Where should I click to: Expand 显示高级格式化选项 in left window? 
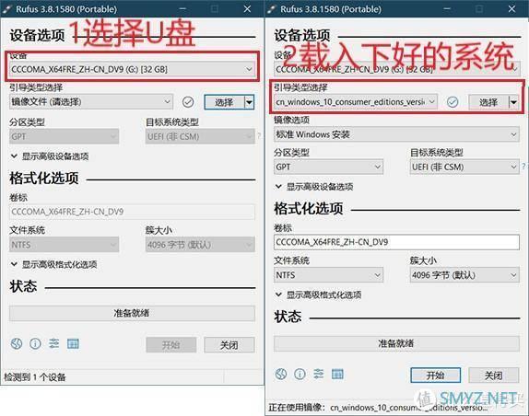pyautogui.click(x=53, y=264)
